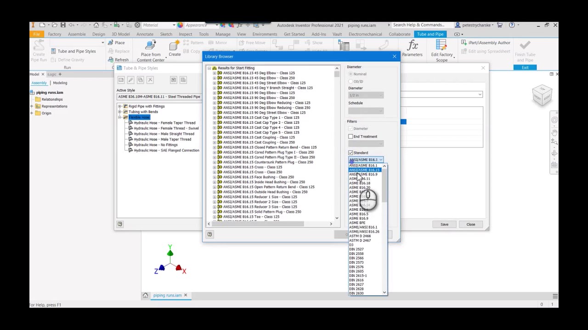Expand Rigid Pipe with Fittings node
This screenshot has height=330, width=588.
(119, 106)
